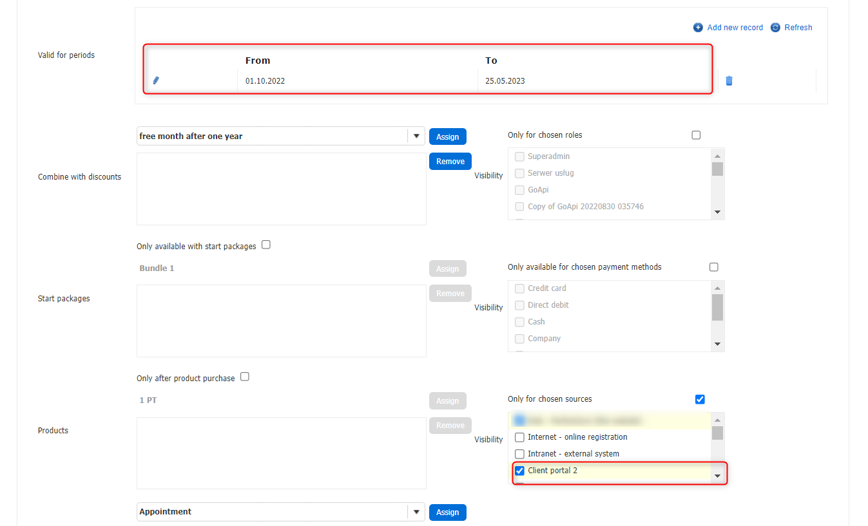Image resolution: width=868 pixels, height=526 pixels.
Task: Enable Only for chosen roles checkbox
Action: (x=696, y=135)
